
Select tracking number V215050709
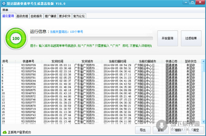coord(28,65)
